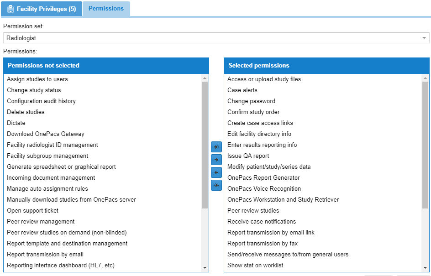Open the Permission set Radiologist dropdown
Viewport: 431px width, 276px height.
[216, 38]
